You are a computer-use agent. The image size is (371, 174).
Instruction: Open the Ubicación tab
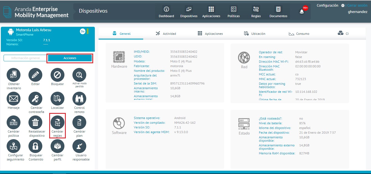click(x=255, y=34)
